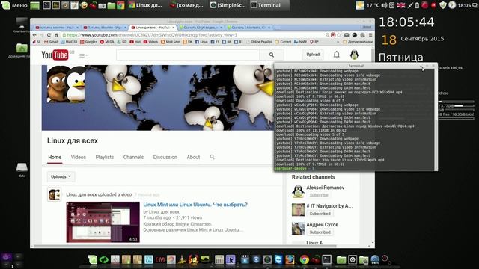Switch to the '[команд...' window in the panel
The width and height of the screenshot is (479, 269).
point(187,5)
